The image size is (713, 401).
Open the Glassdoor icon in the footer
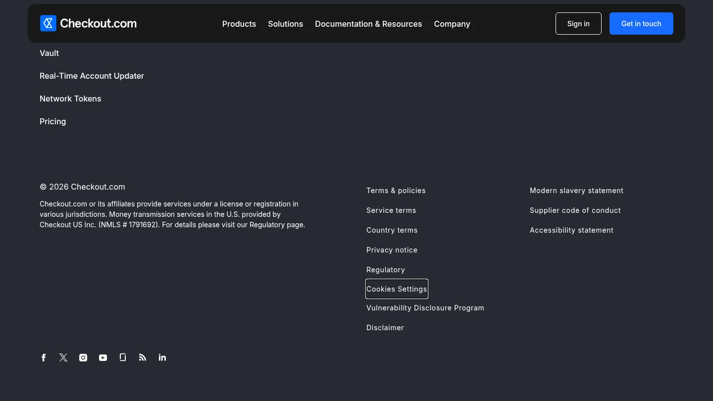(x=123, y=357)
